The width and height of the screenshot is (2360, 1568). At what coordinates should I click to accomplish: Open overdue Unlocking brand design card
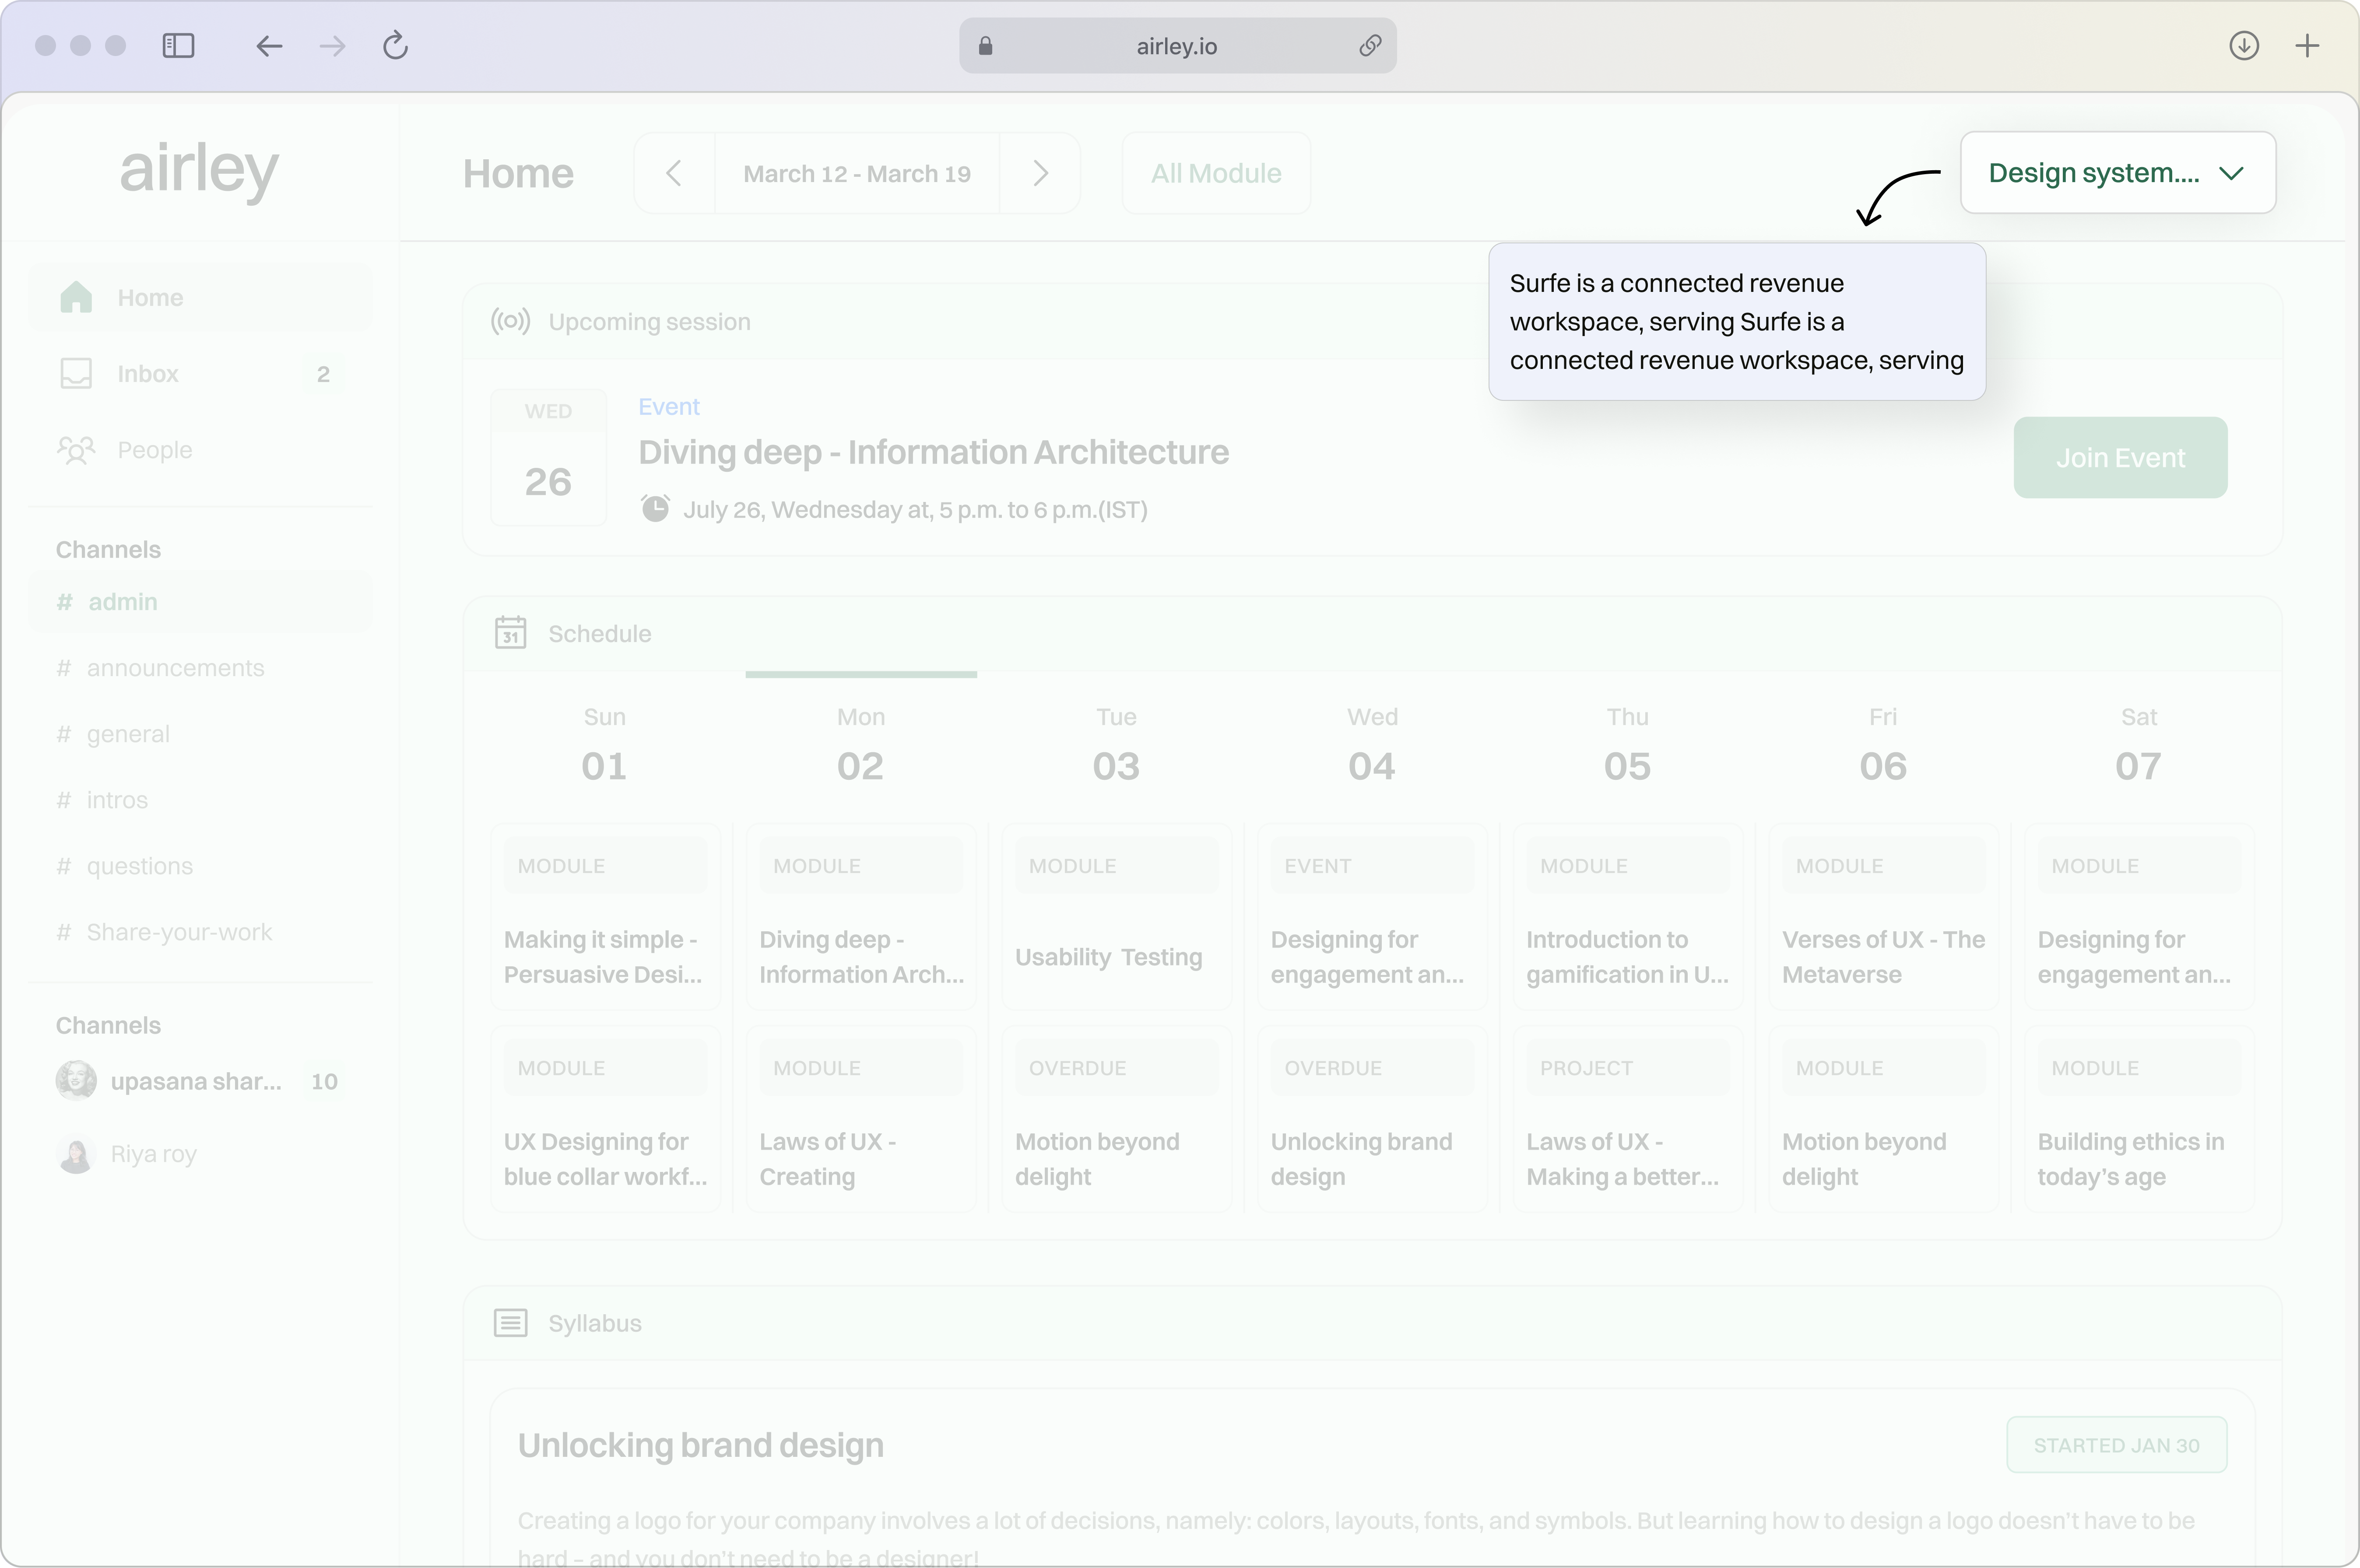click(x=1372, y=1119)
